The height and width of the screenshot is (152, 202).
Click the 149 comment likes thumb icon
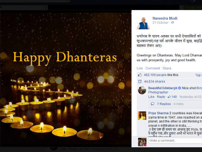169,97
